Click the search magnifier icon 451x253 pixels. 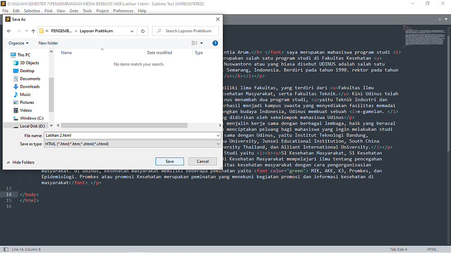tap(159, 31)
